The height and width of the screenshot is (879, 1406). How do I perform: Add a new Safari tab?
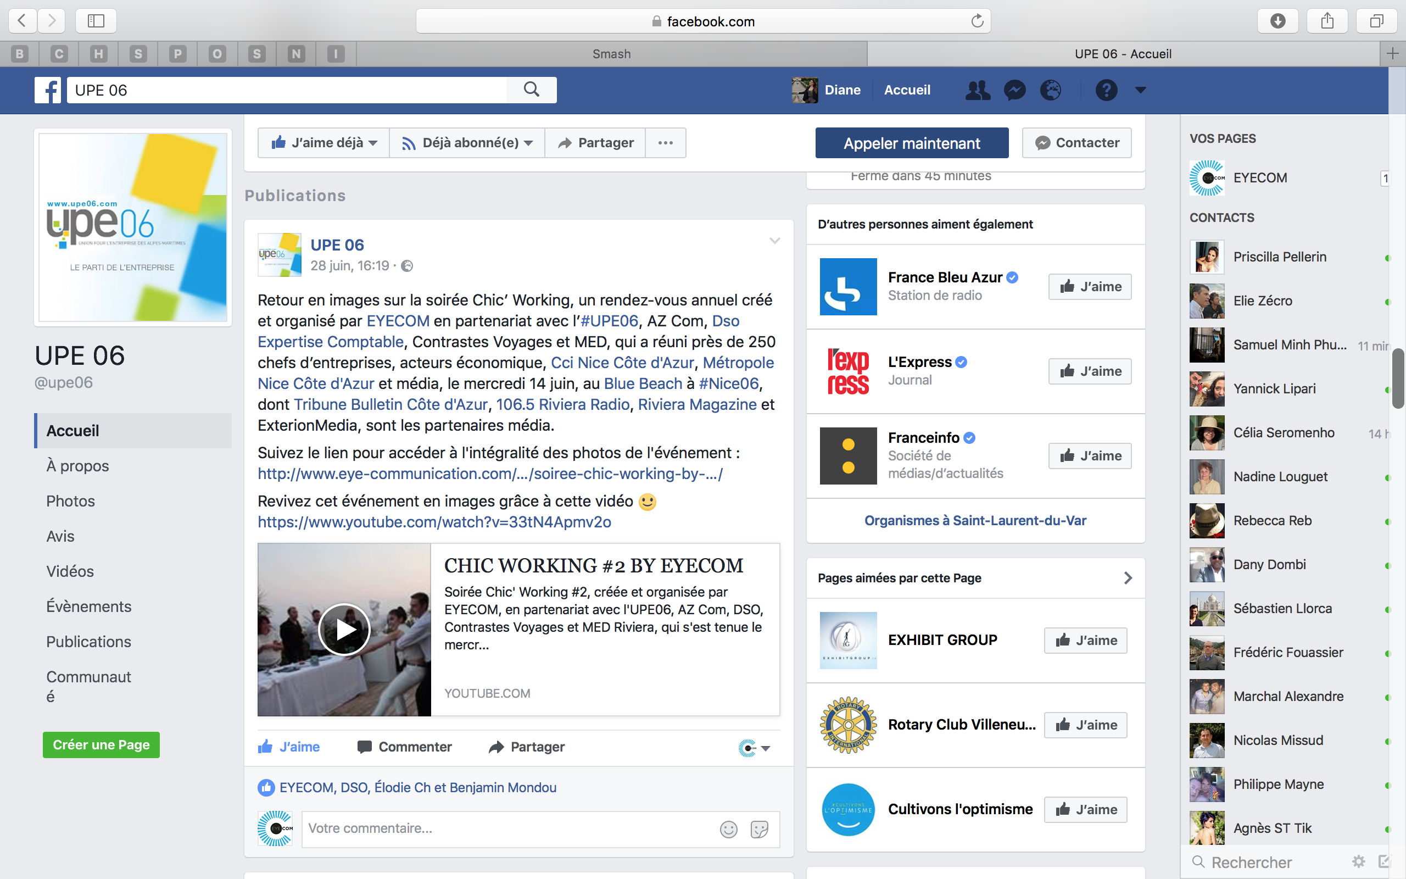(x=1392, y=54)
